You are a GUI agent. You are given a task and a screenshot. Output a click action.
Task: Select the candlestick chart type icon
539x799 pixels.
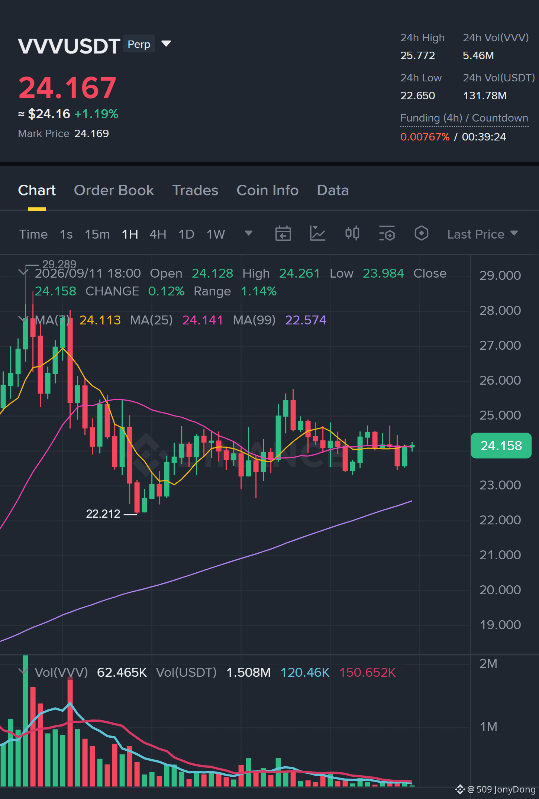pyautogui.click(x=352, y=234)
